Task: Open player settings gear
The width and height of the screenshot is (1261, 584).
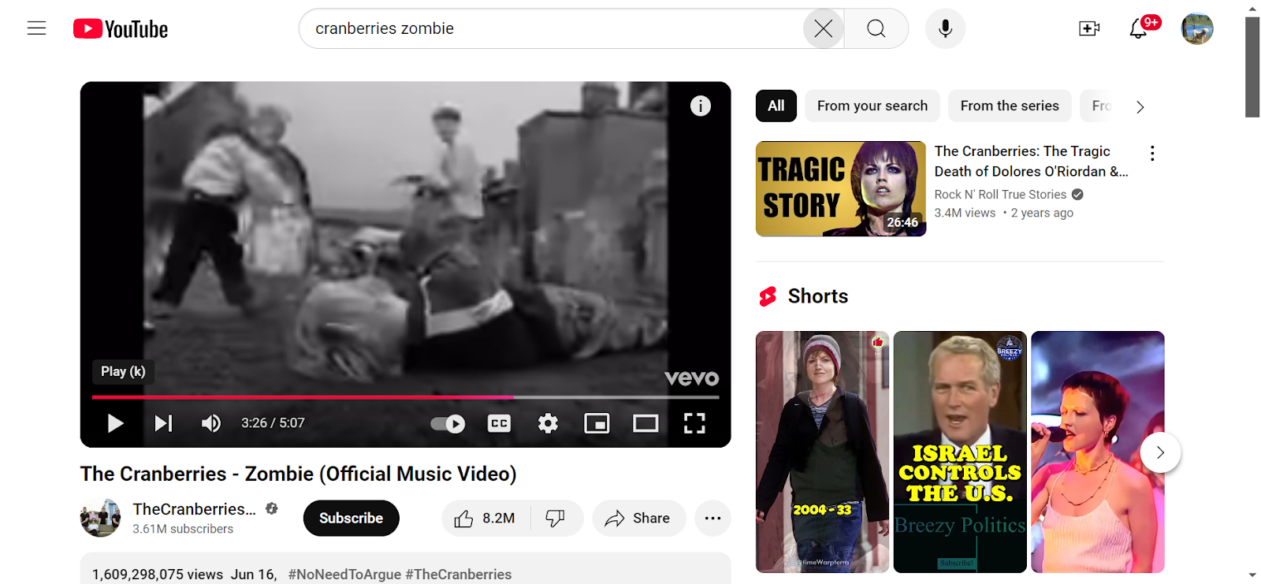Action: (548, 423)
